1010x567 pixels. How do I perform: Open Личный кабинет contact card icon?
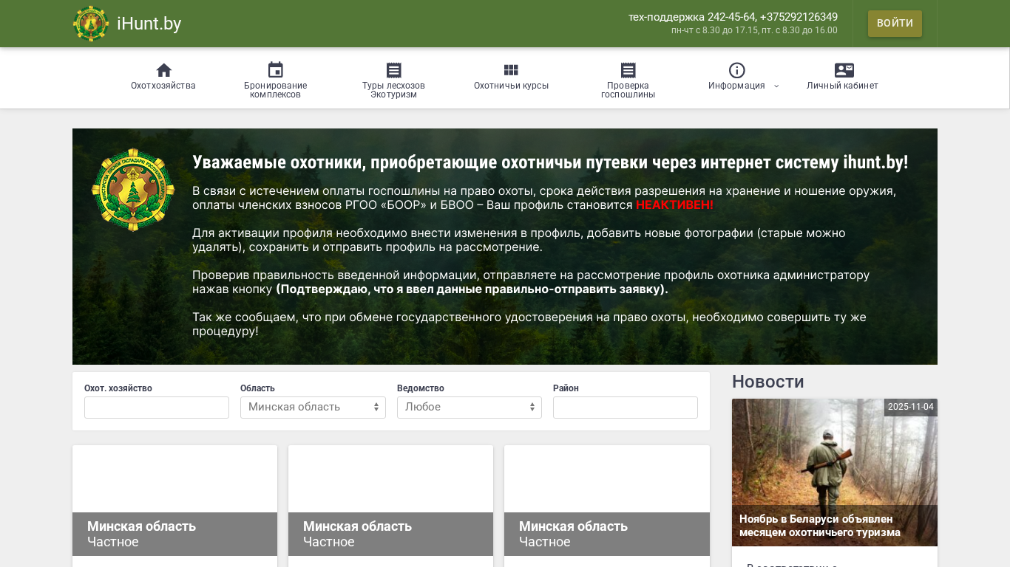[x=844, y=70]
